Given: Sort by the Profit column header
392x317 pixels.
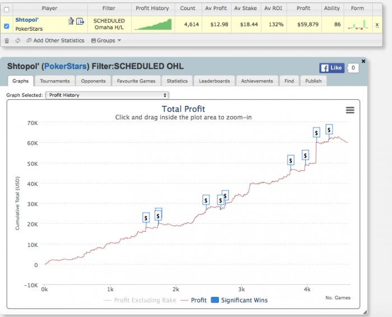Looking at the screenshot, I should pos(304,8).
